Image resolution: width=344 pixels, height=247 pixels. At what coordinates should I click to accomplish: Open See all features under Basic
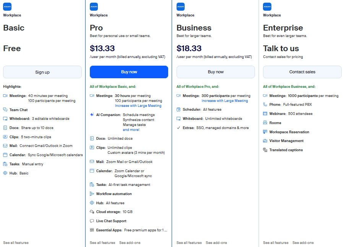tap(16, 243)
